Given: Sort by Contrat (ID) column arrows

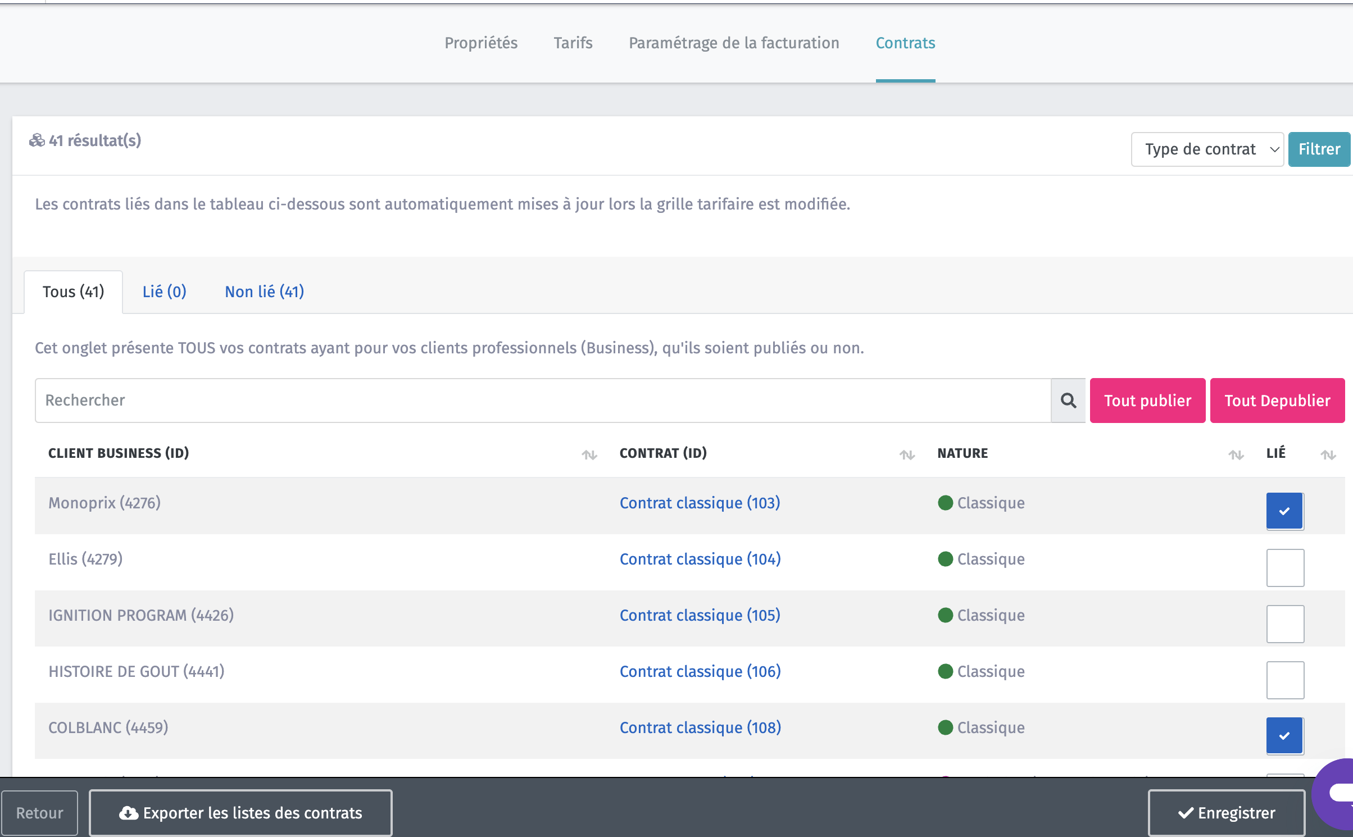Looking at the screenshot, I should (907, 454).
